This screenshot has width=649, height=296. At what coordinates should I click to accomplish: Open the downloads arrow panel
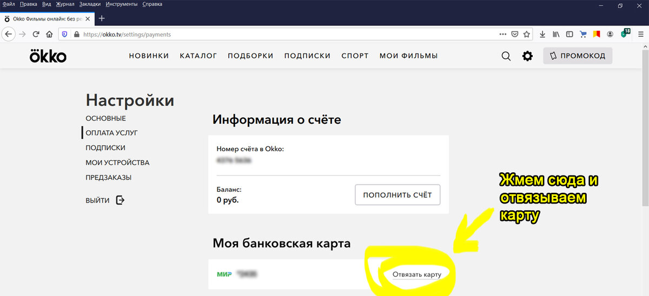tap(542, 34)
